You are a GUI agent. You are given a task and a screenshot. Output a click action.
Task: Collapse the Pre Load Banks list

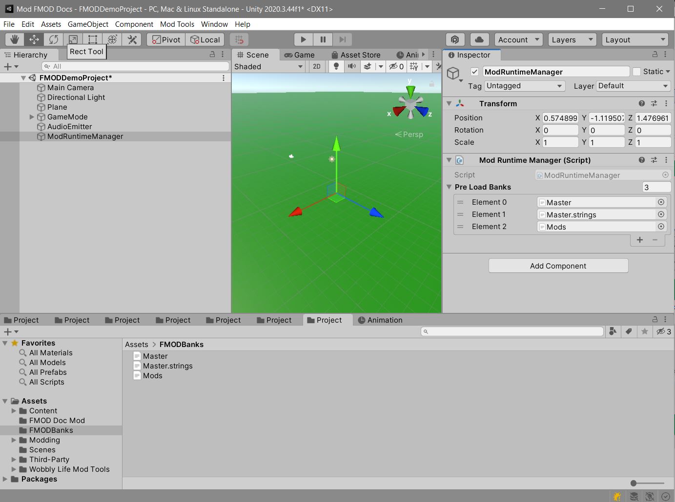[x=449, y=187]
